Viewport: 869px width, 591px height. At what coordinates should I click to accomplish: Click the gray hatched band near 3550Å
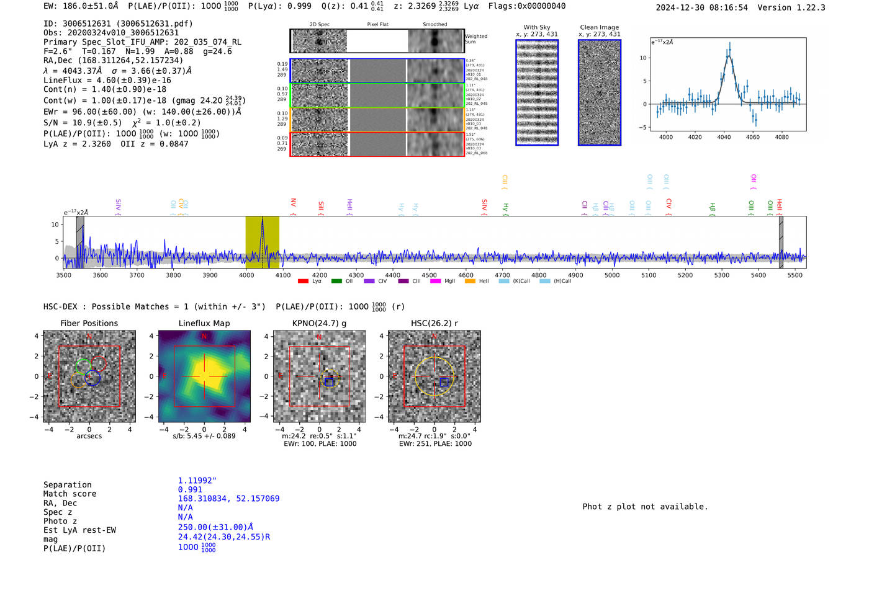(80, 242)
